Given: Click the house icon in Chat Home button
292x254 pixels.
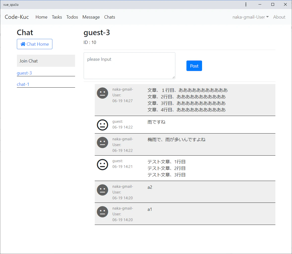Looking at the screenshot, I should point(23,44).
